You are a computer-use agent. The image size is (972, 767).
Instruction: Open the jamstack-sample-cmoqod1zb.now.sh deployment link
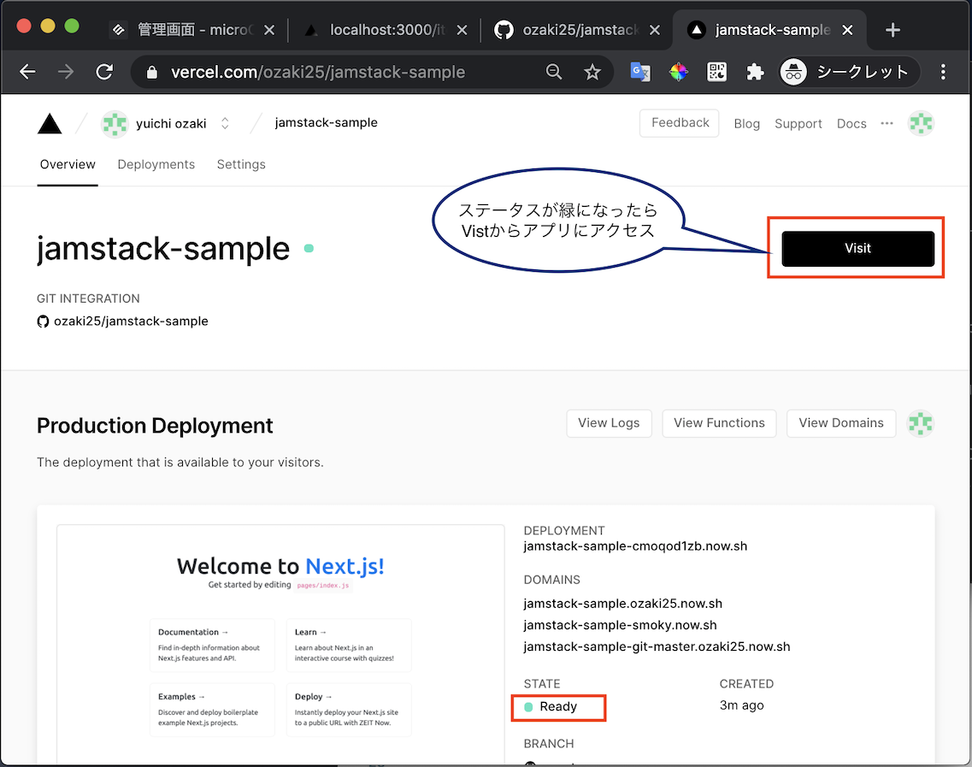[635, 546]
